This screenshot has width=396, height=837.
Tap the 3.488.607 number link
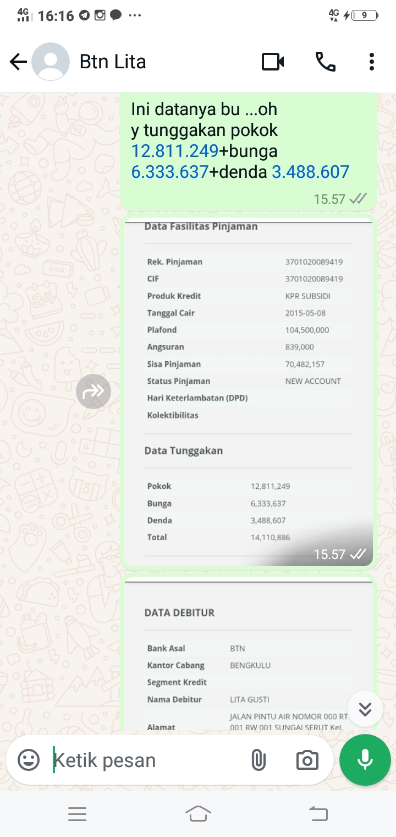(x=311, y=172)
